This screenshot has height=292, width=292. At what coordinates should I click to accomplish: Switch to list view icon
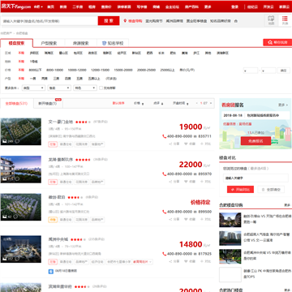coord(285,20)
